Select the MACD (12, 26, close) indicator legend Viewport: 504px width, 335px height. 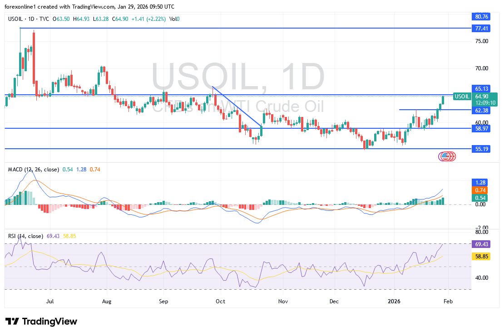click(34, 170)
